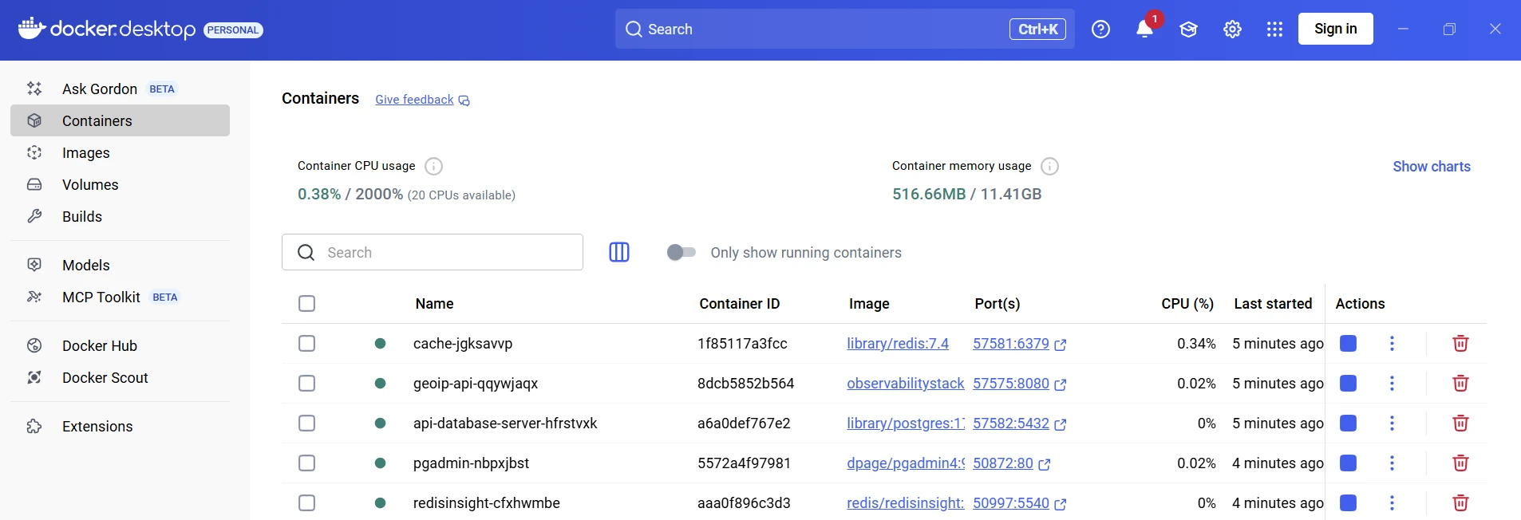Open Settings gear icon in header
Image resolution: width=1521 pixels, height=520 pixels.
[1232, 30]
